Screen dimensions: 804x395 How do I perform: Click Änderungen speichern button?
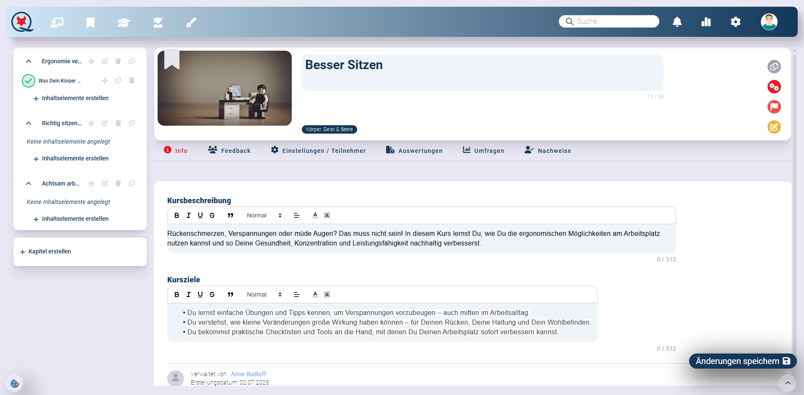coord(743,361)
